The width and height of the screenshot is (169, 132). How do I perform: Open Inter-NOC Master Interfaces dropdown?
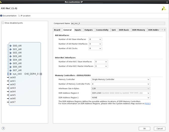[101, 66]
